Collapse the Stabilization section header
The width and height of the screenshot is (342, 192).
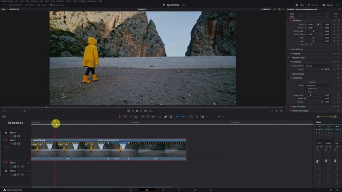pos(297,78)
